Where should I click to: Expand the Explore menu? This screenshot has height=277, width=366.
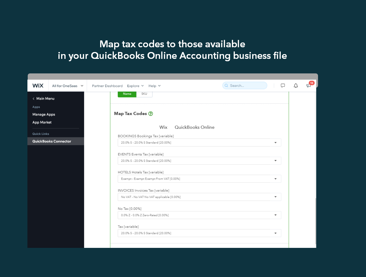[135, 86]
